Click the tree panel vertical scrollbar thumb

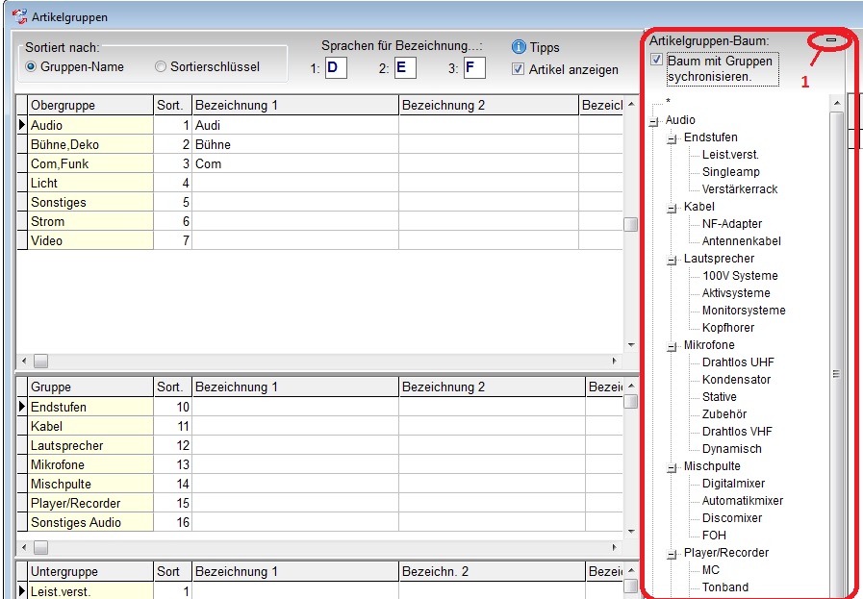837,352
